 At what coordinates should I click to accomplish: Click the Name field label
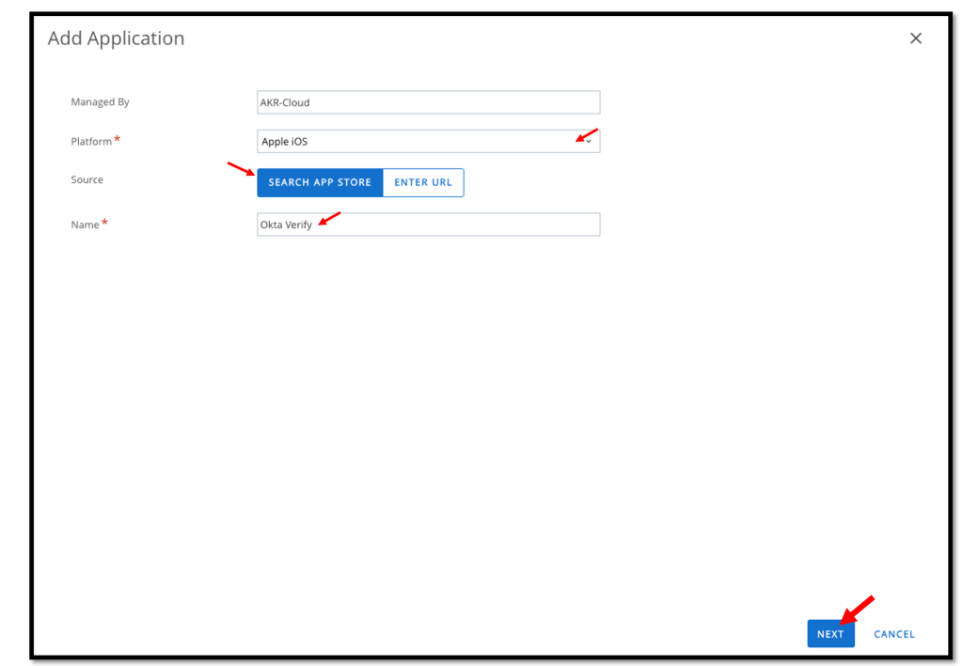click(85, 225)
